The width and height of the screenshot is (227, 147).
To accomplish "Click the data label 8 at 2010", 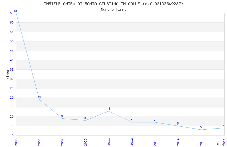I will [x=85, y=118].
